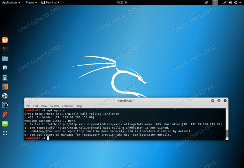Launch Faraday red F icon in dock
This screenshot has width=244, height=168.
pos(5,115)
